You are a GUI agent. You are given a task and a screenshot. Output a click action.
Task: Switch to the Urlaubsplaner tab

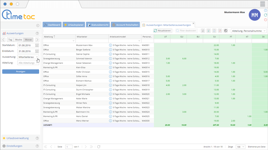click(x=74, y=25)
